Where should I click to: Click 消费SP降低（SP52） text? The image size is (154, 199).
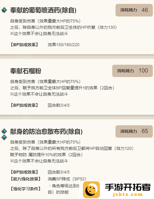(x=67, y=179)
